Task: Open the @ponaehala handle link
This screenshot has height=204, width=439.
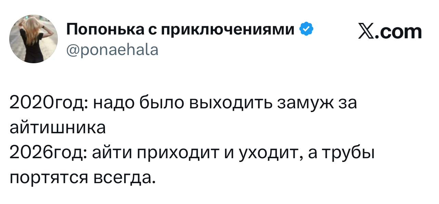Action: click(x=112, y=50)
